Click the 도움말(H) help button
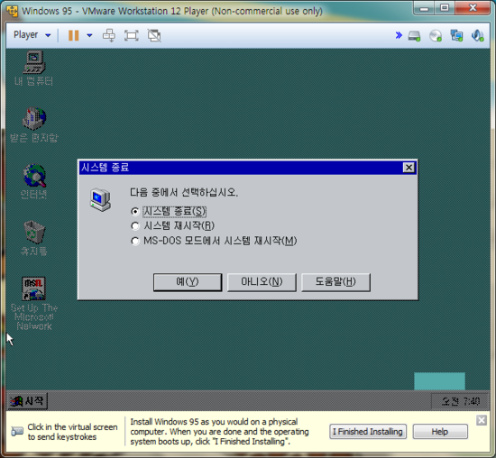 click(x=335, y=282)
